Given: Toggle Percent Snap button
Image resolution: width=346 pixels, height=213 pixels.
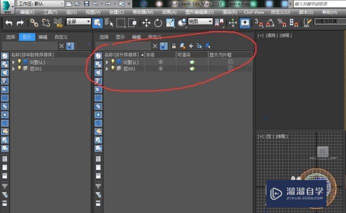Looking at the screenshot, I should coord(282,22).
